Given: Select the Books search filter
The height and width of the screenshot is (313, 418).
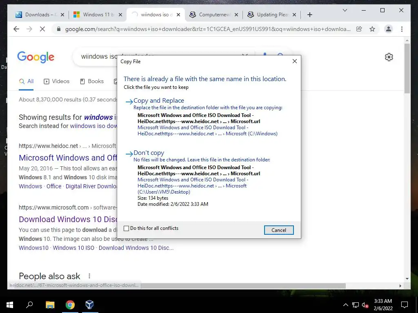Looking at the screenshot, I should point(92,82).
